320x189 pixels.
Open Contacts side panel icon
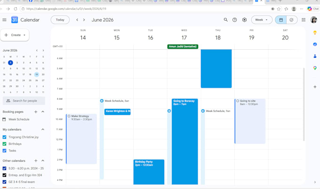[315, 56]
